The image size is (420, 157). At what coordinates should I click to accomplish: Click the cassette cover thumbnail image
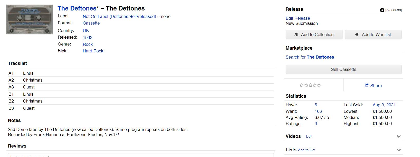click(x=30, y=19)
